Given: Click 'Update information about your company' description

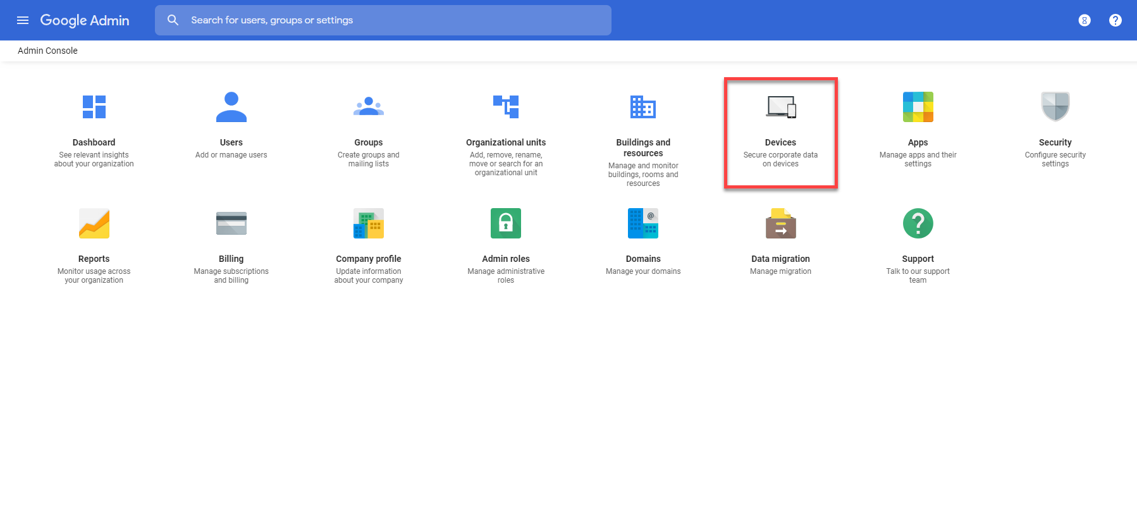Looking at the screenshot, I should [369, 276].
